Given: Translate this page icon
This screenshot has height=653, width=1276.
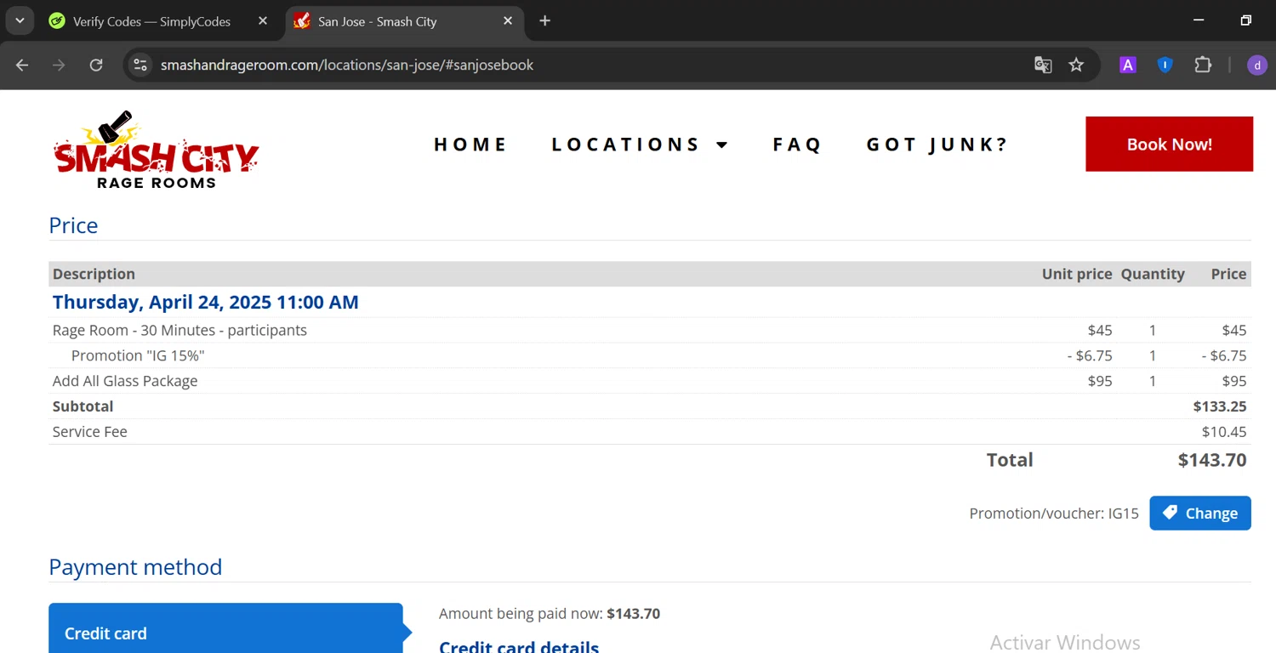Looking at the screenshot, I should 1043,65.
